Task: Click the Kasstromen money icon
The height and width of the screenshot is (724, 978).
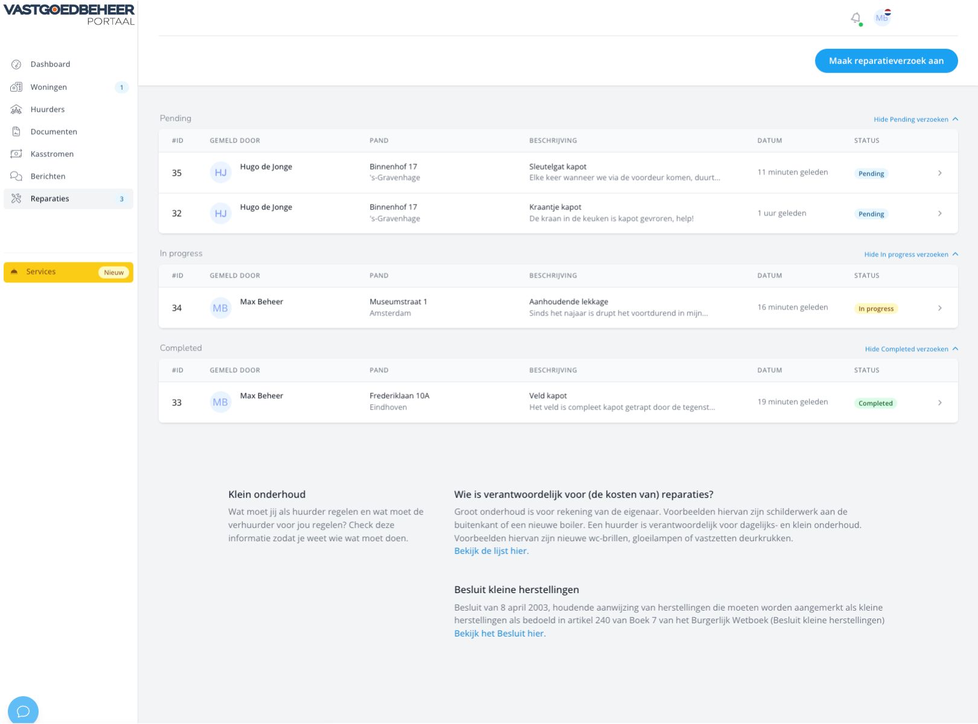Action: coord(16,154)
